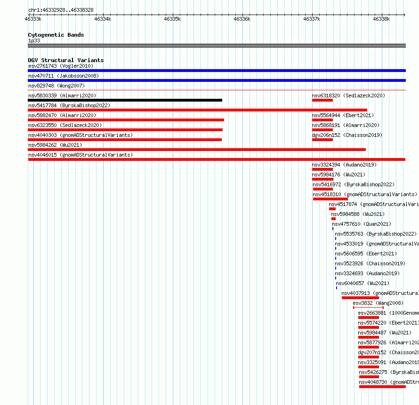419x405 pixels.
Task: Open the nsv6318320 (Sedlazeck2020) label
Action: coord(348,95)
